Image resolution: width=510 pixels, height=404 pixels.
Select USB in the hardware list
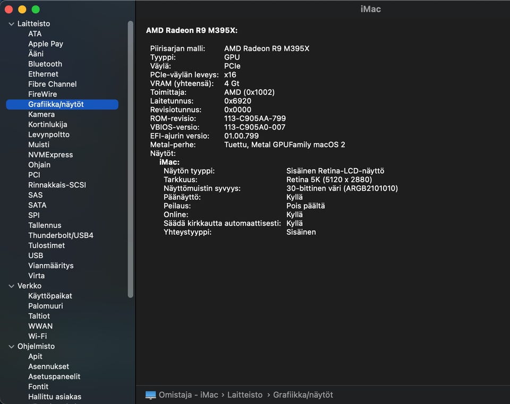[36, 255]
